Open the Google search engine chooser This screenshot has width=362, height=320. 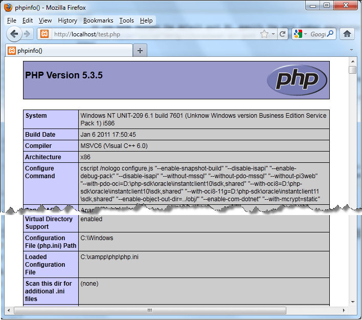click(300, 34)
